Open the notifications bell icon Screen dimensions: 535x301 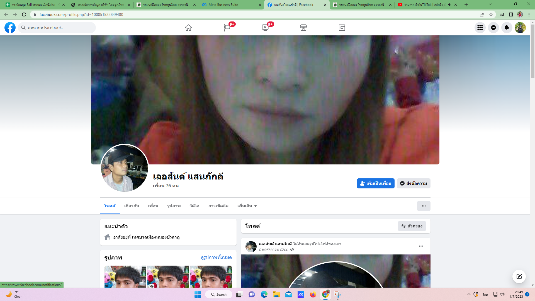tap(507, 28)
